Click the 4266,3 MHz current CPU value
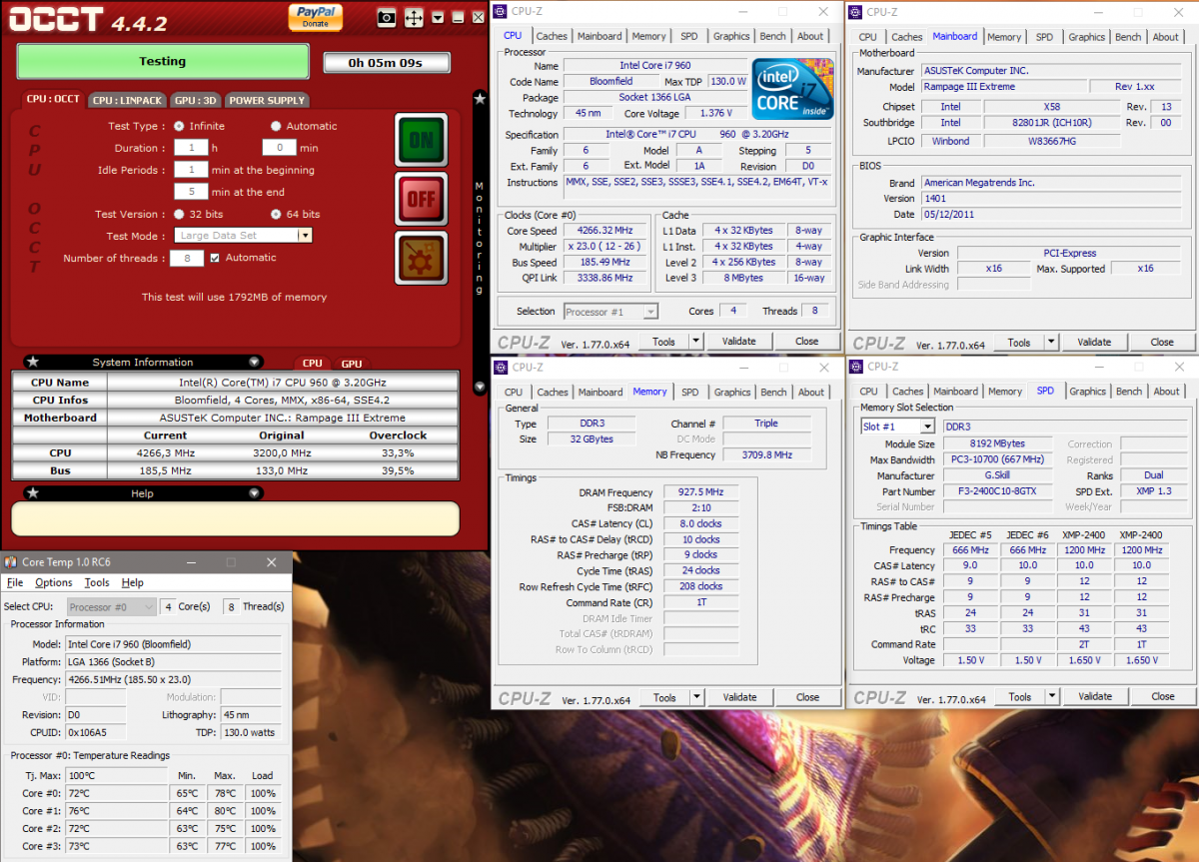Viewport: 1199px width, 862px height. 166,453
